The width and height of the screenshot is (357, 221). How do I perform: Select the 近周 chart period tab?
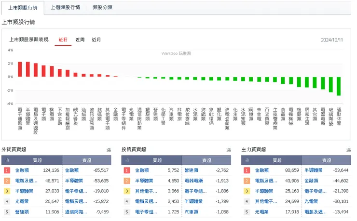click(x=80, y=40)
